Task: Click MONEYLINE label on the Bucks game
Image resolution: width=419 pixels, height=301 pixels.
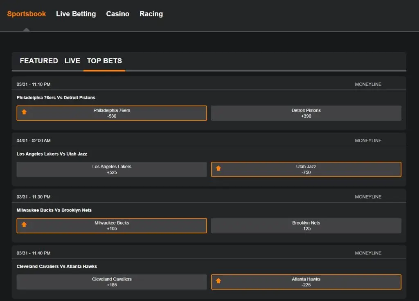Action: click(368, 197)
